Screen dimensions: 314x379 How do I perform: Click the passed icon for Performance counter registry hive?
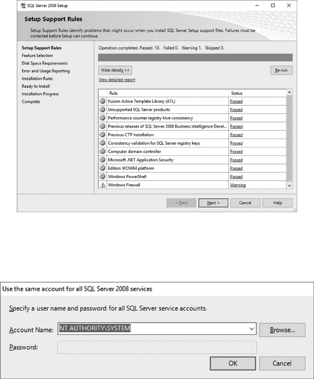(x=102, y=118)
